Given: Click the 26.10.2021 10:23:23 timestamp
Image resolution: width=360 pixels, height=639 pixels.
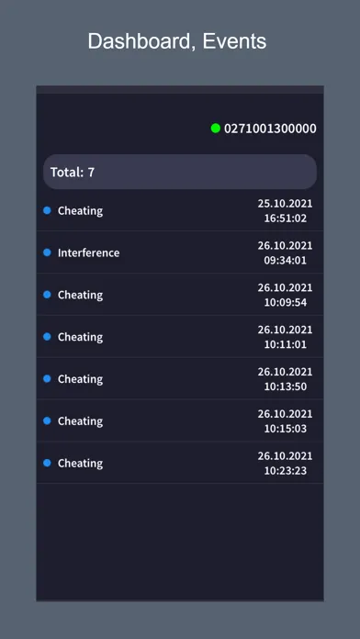Looking at the screenshot, I should (x=285, y=463).
